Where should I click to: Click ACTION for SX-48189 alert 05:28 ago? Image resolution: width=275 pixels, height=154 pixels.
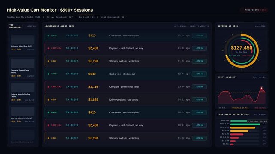click(x=199, y=36)
